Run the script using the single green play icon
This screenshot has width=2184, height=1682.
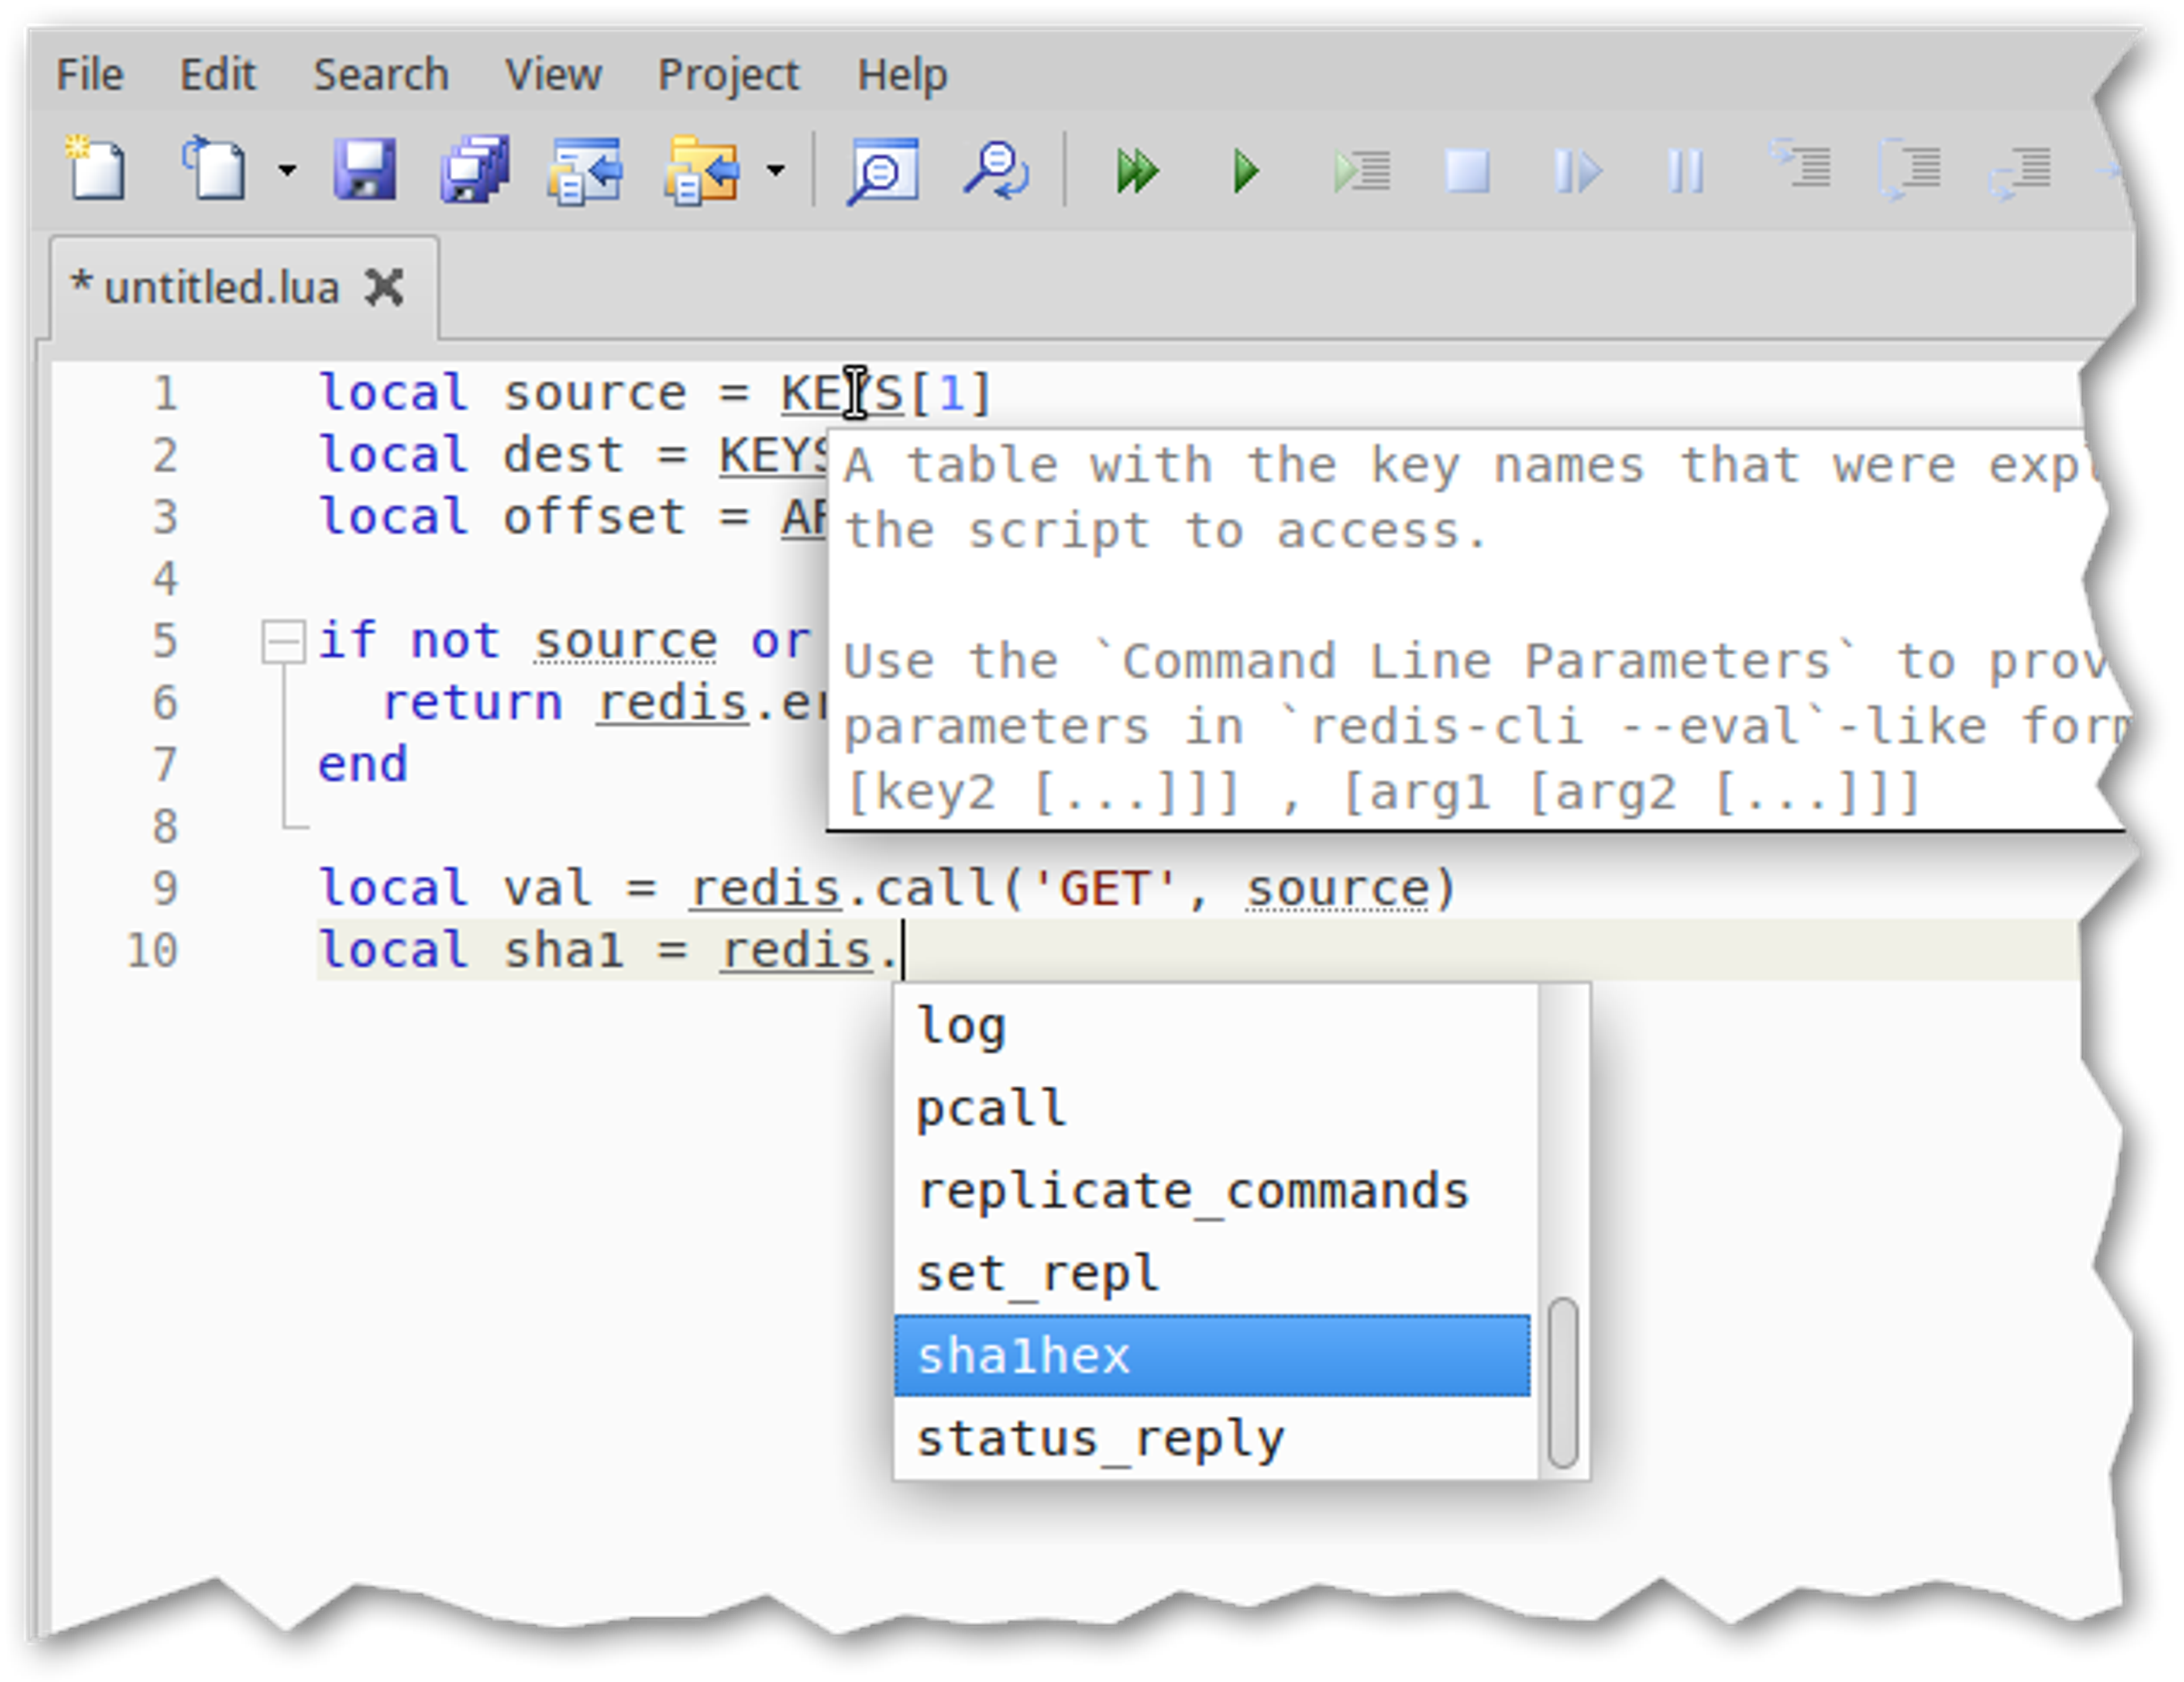coord(1246,170)
